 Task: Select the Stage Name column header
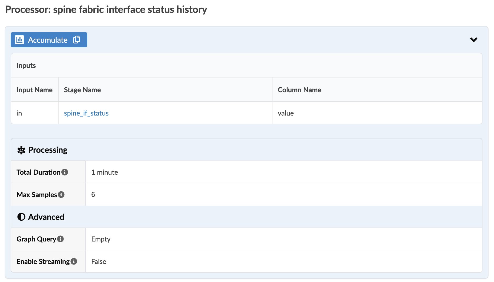coord(82,90)
